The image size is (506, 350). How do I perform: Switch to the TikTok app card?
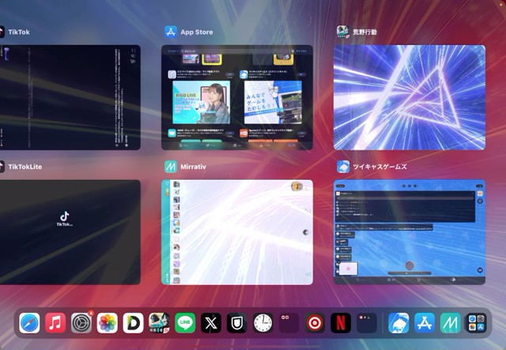tap(70, 97)
